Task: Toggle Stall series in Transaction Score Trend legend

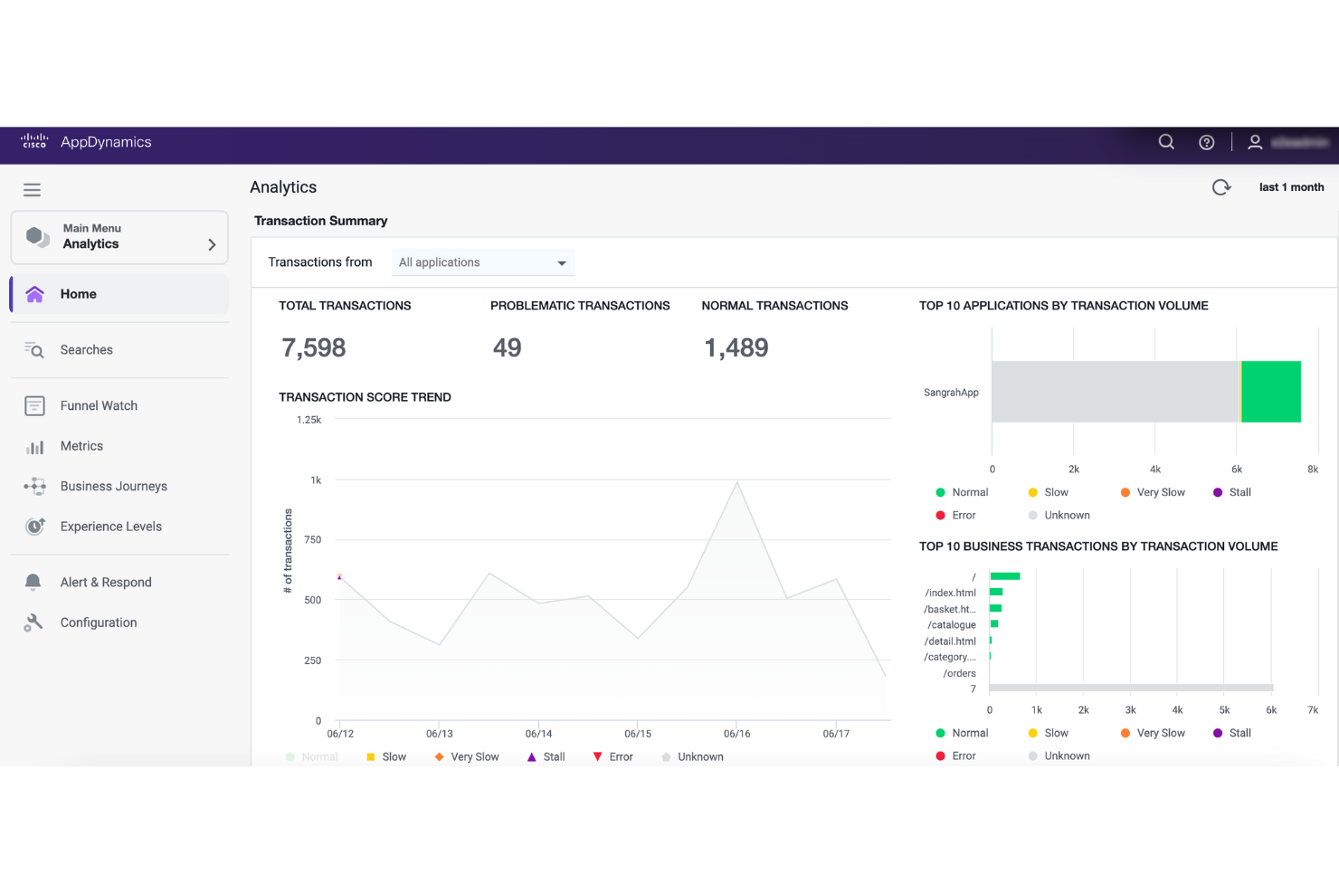Action: coord(546,757)
